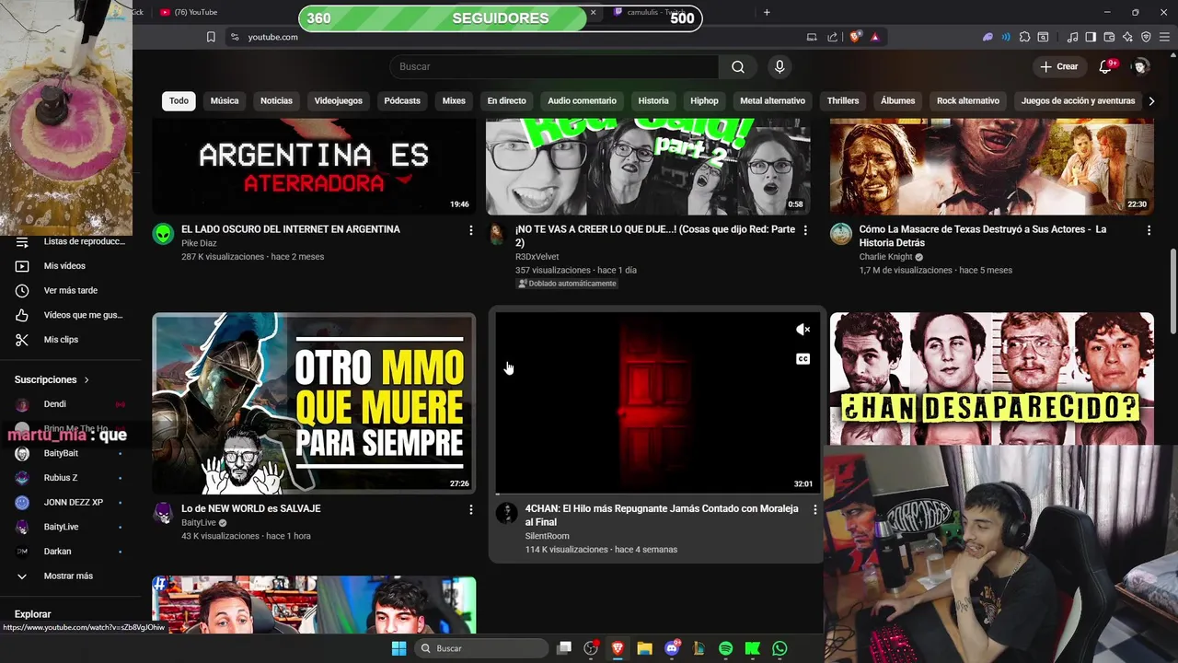Viewport: 1178px width, 663px height.
Task: Open the Kick app in taskbar
Action: pyautogui.click(x=753, y=648)
